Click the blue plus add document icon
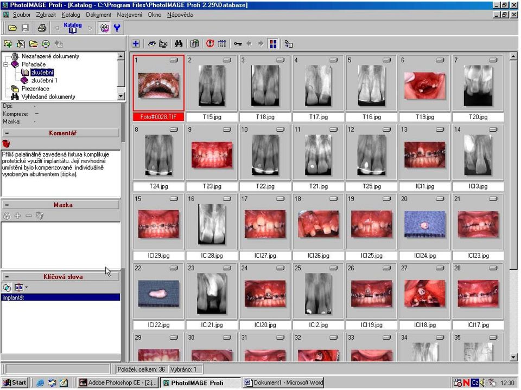The width and height of the screenshot is (521, 390). click(136, 44)
